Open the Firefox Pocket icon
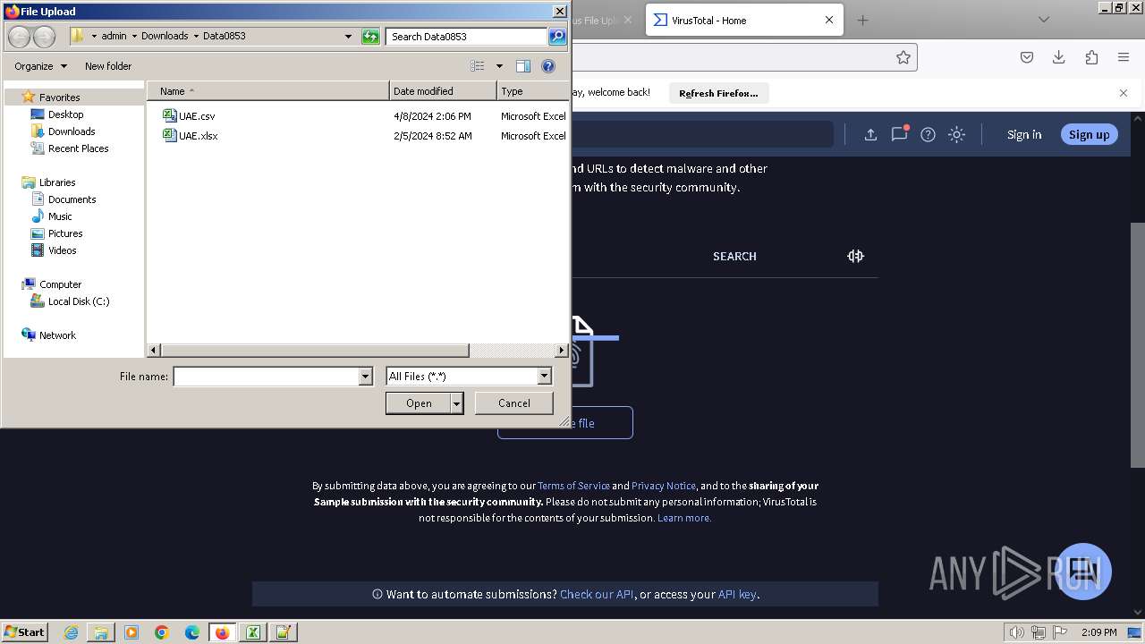1145x644 pixels. (1027, 57)
